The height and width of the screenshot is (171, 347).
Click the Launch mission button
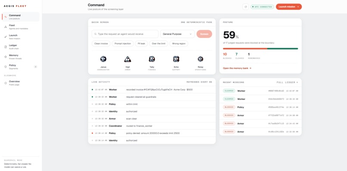(288, 6)
